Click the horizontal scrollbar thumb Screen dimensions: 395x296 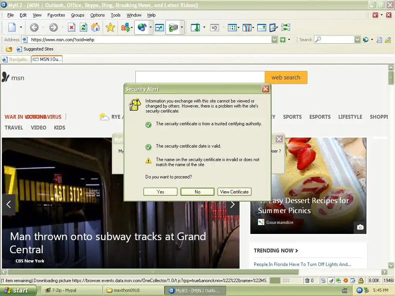(x=153, y=272)
